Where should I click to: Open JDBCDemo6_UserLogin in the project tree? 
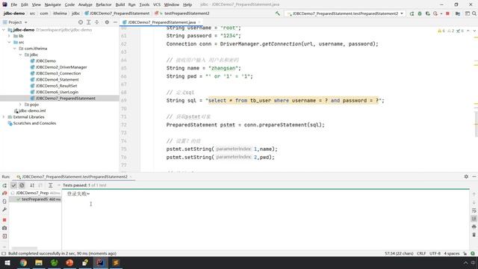57,92
